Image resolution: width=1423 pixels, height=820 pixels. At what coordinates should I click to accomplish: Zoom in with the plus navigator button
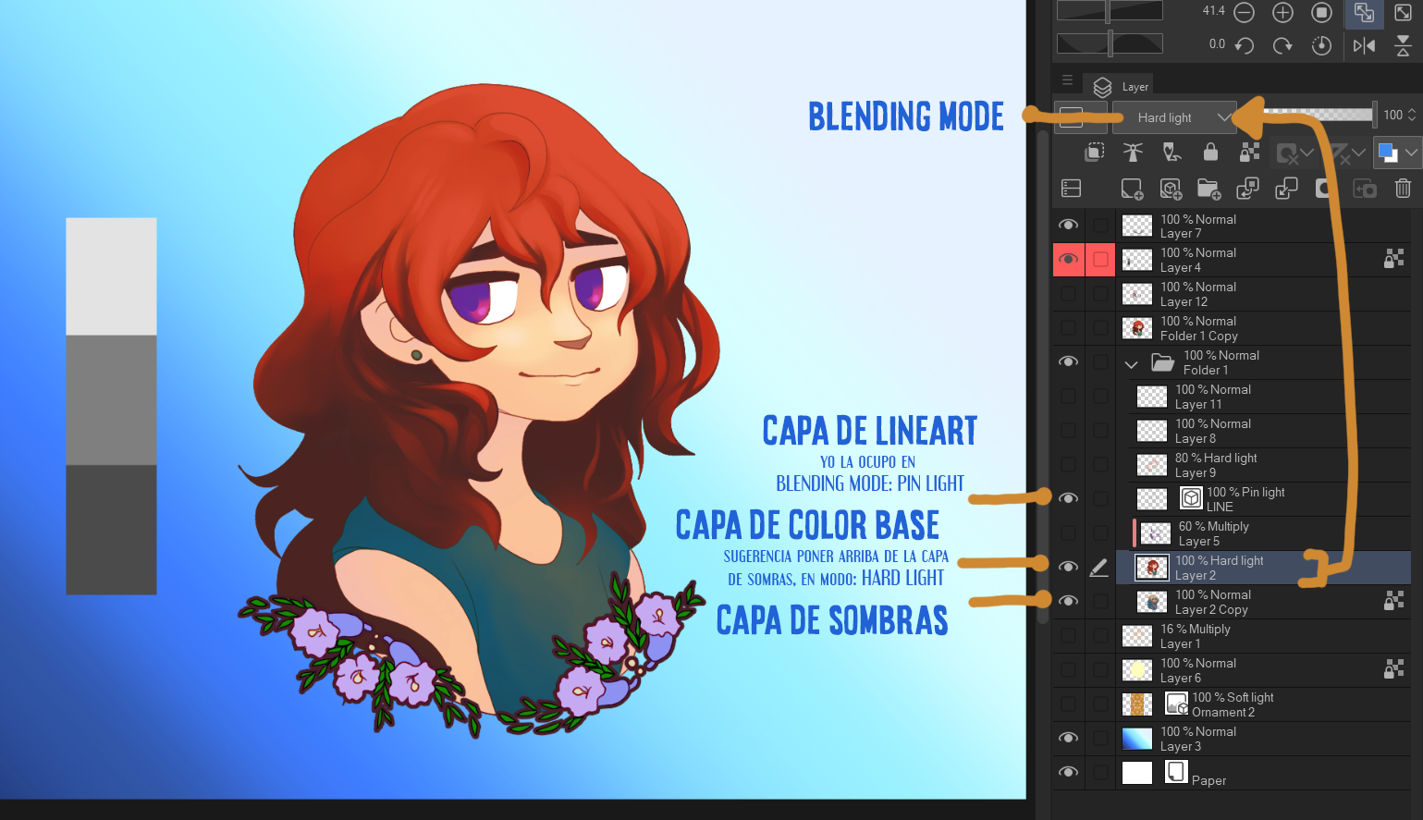pyautogui.click(x=1282, y=12)
